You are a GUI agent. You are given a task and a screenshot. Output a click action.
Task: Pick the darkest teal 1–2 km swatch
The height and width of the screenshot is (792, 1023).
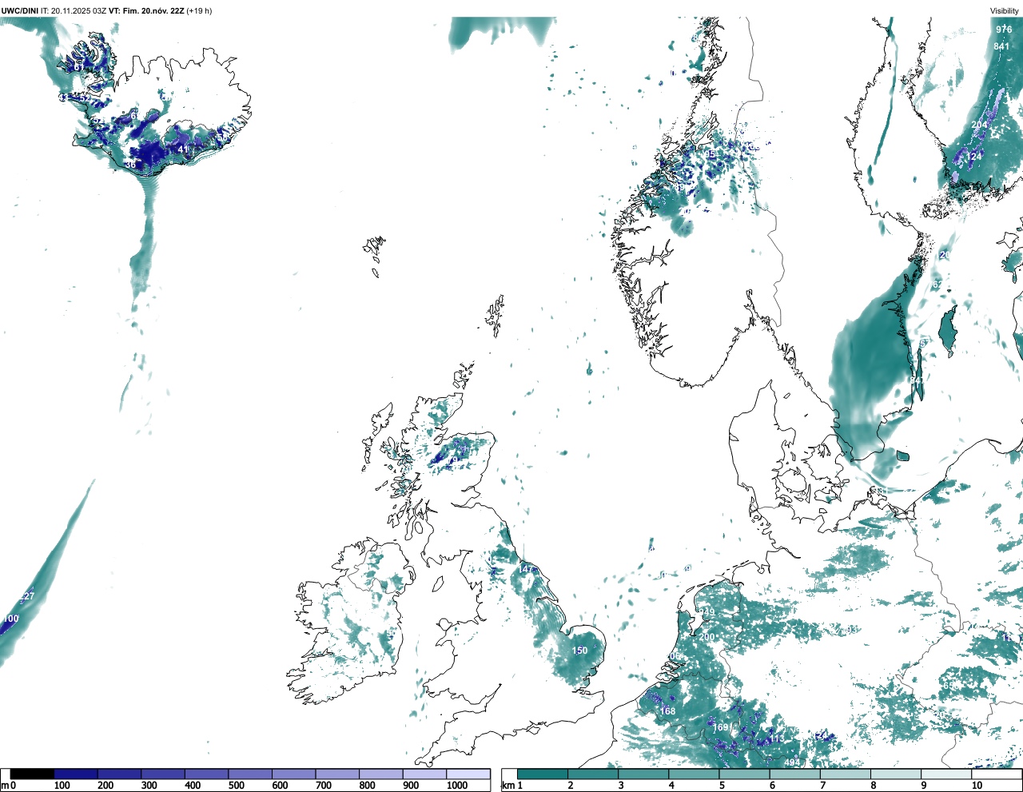coord(543,774)
